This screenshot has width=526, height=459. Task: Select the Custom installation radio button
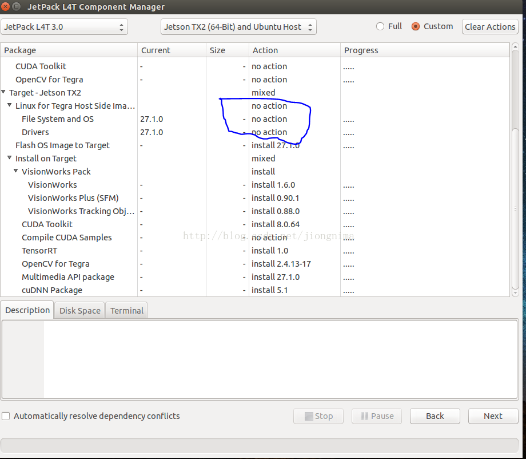(x=415, y=26)
